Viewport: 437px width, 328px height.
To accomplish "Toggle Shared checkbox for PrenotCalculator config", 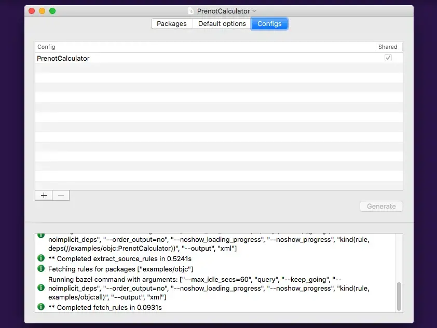I will pos(388,58).
